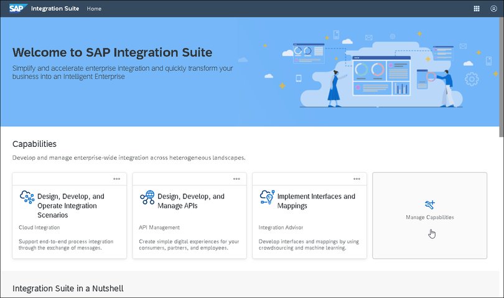Click the API Management subtitle text
The height and width of the screenshot is (298, 504).
point(159,227)
